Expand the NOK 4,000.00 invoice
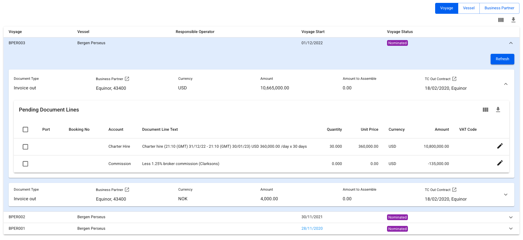The width and height of the screenshot is (523, 240). (x=506, y=194)
